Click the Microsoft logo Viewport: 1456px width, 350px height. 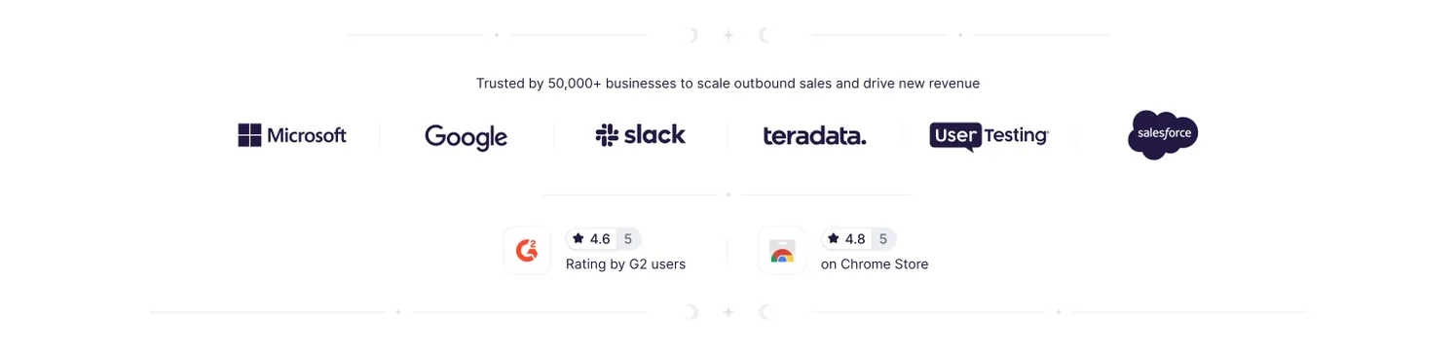pyautogui.click(x=292, y=135)
